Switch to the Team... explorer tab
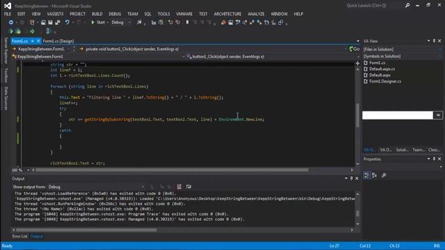 [419, 150]
